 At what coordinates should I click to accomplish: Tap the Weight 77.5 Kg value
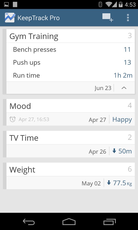click(x=119, y=183)
